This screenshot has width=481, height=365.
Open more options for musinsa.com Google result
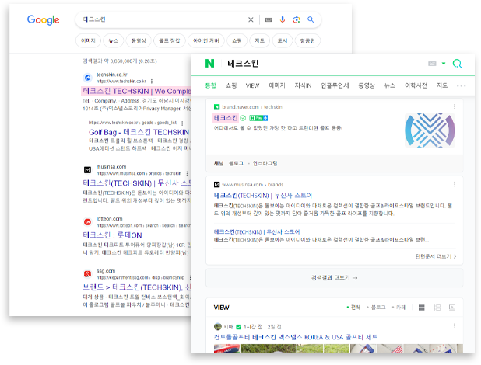[187, 173]
